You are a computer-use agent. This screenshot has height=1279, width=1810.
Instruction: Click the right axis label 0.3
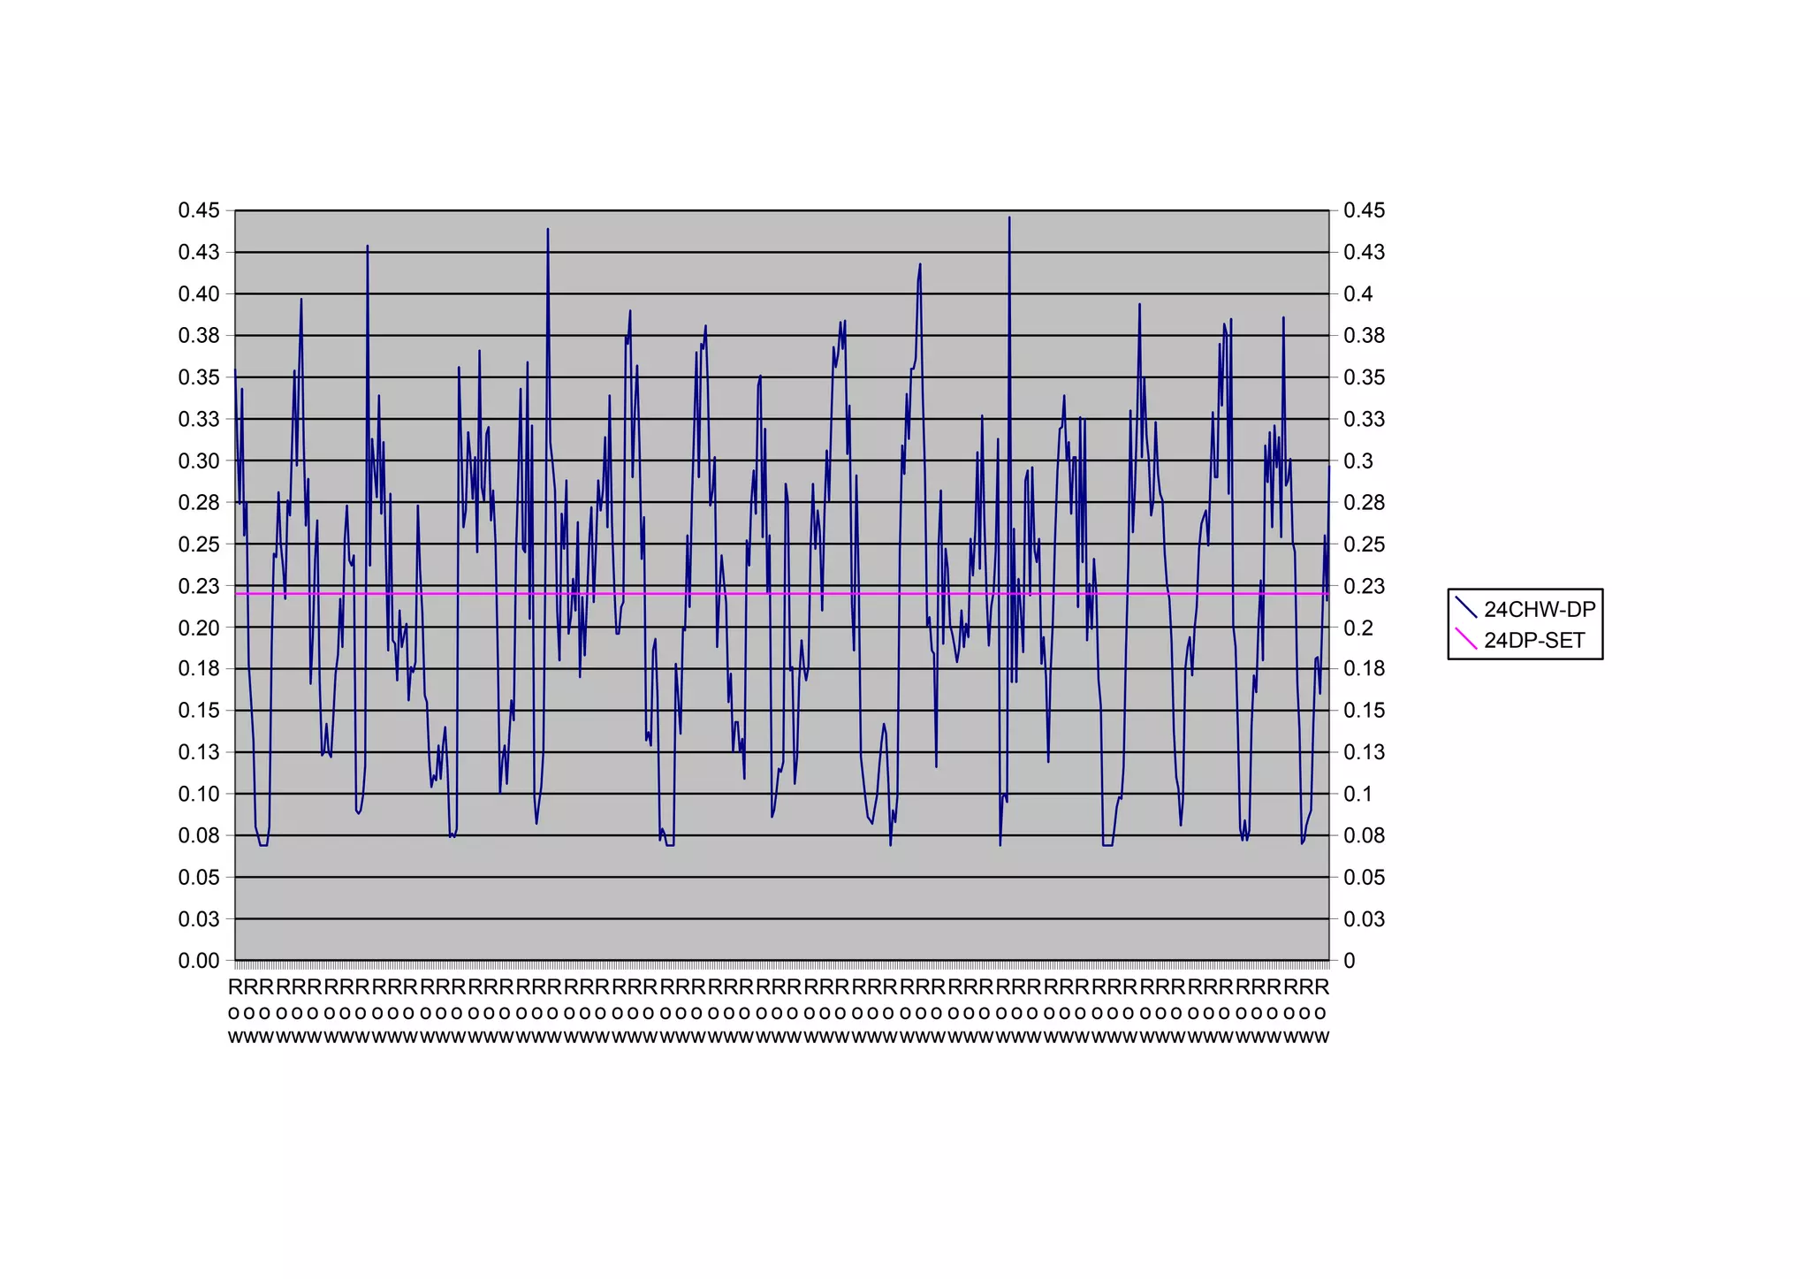(x=1358, y=461)
